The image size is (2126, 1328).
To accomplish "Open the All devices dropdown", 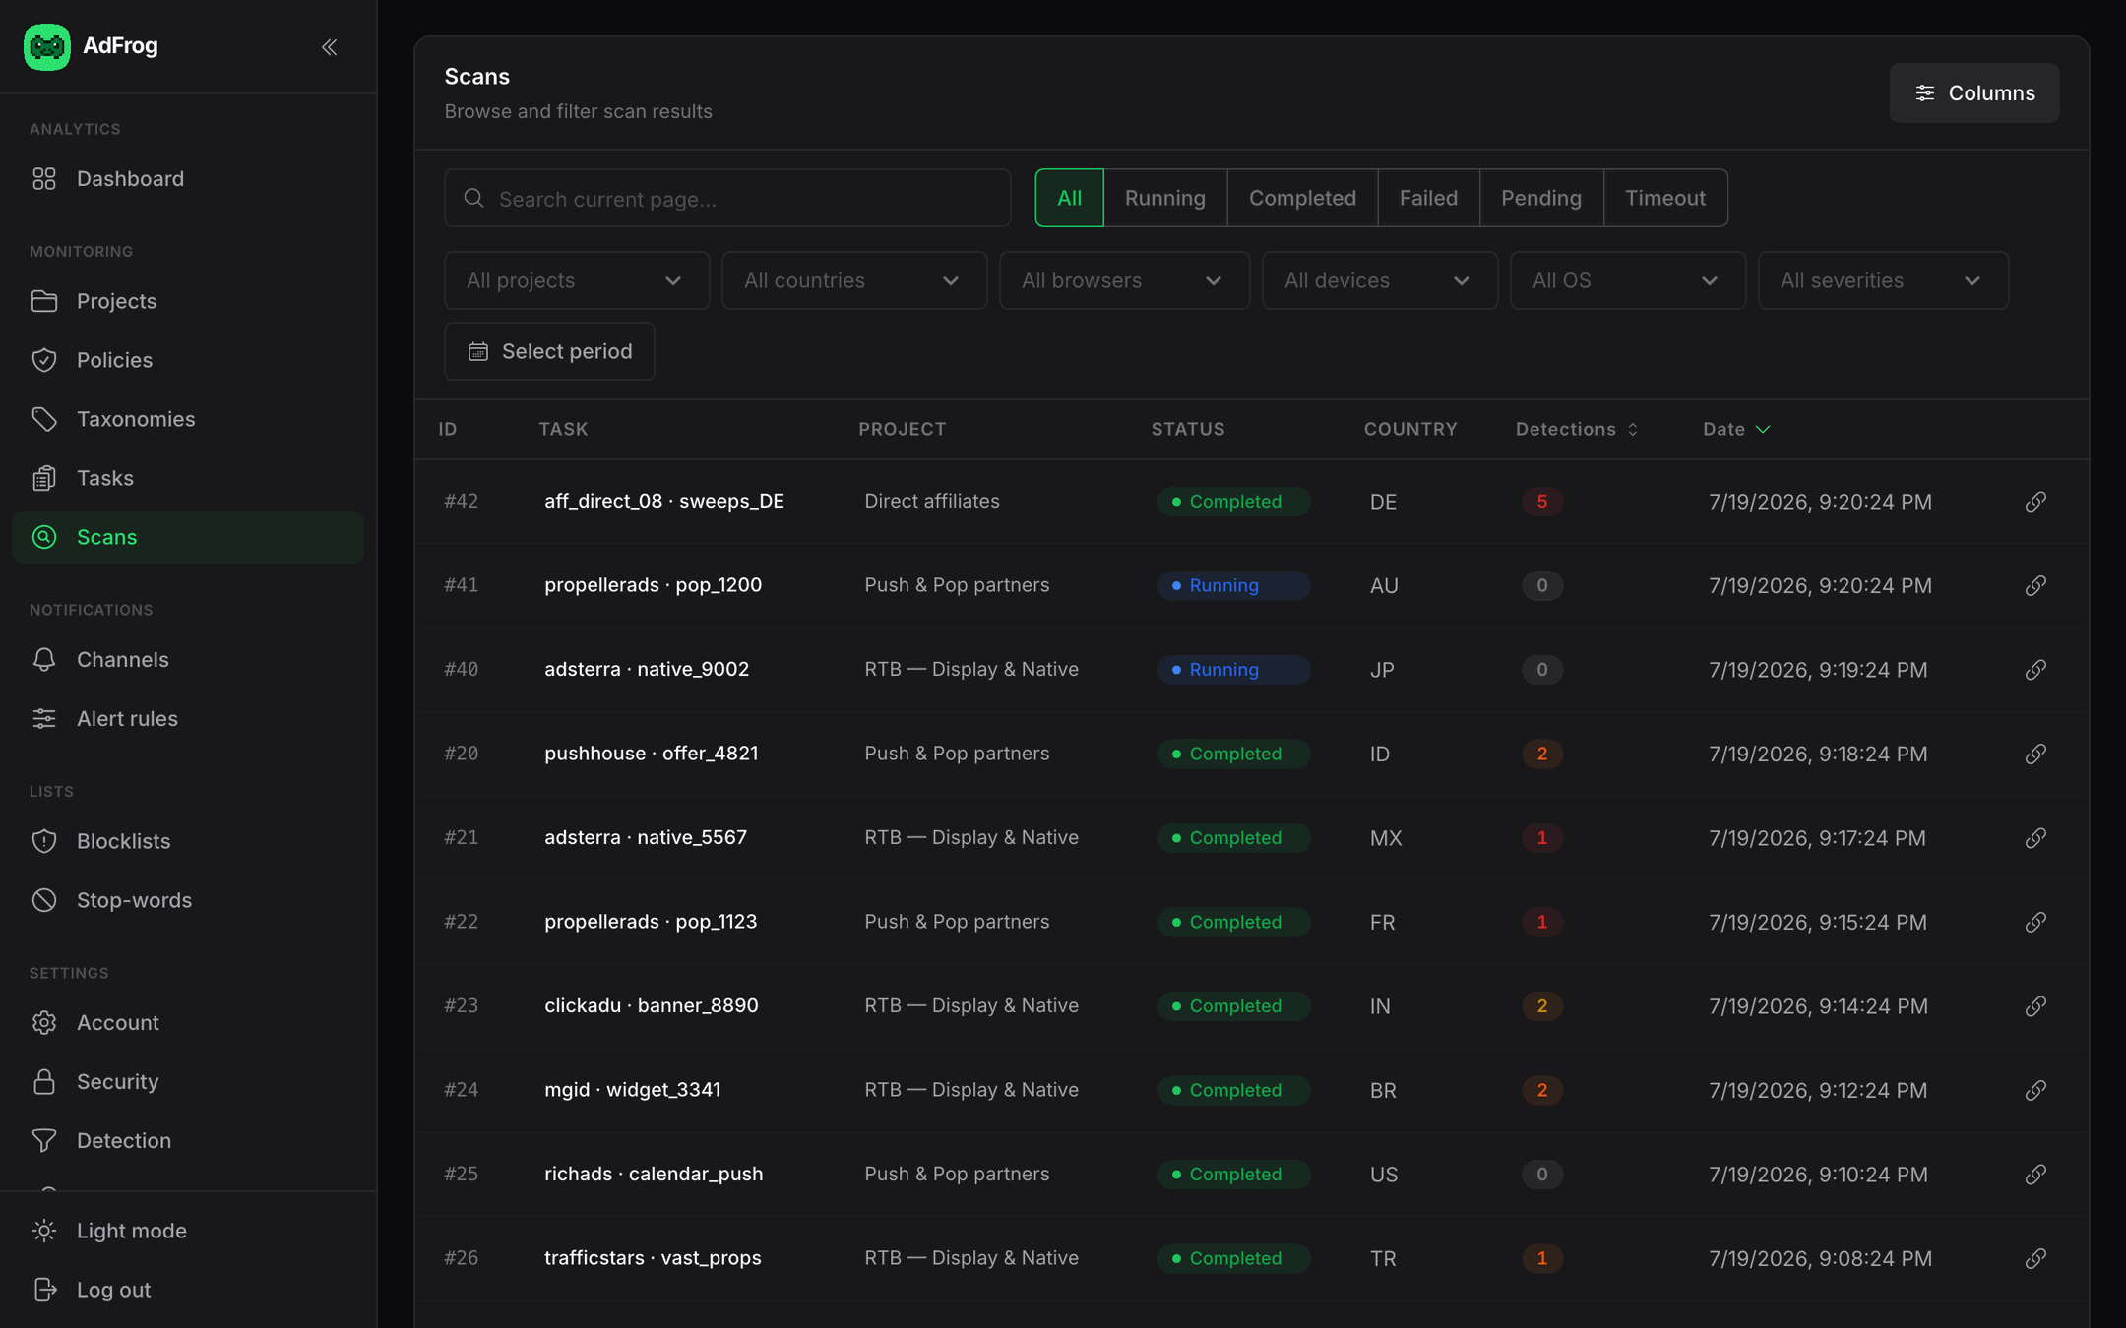I will coord(1380,280).
